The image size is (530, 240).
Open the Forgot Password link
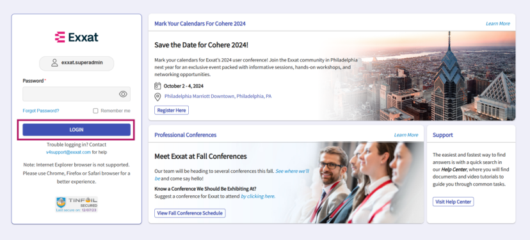[x=41, y=111]
